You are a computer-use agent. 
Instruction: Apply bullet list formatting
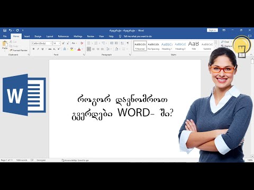tap(89, 43)
